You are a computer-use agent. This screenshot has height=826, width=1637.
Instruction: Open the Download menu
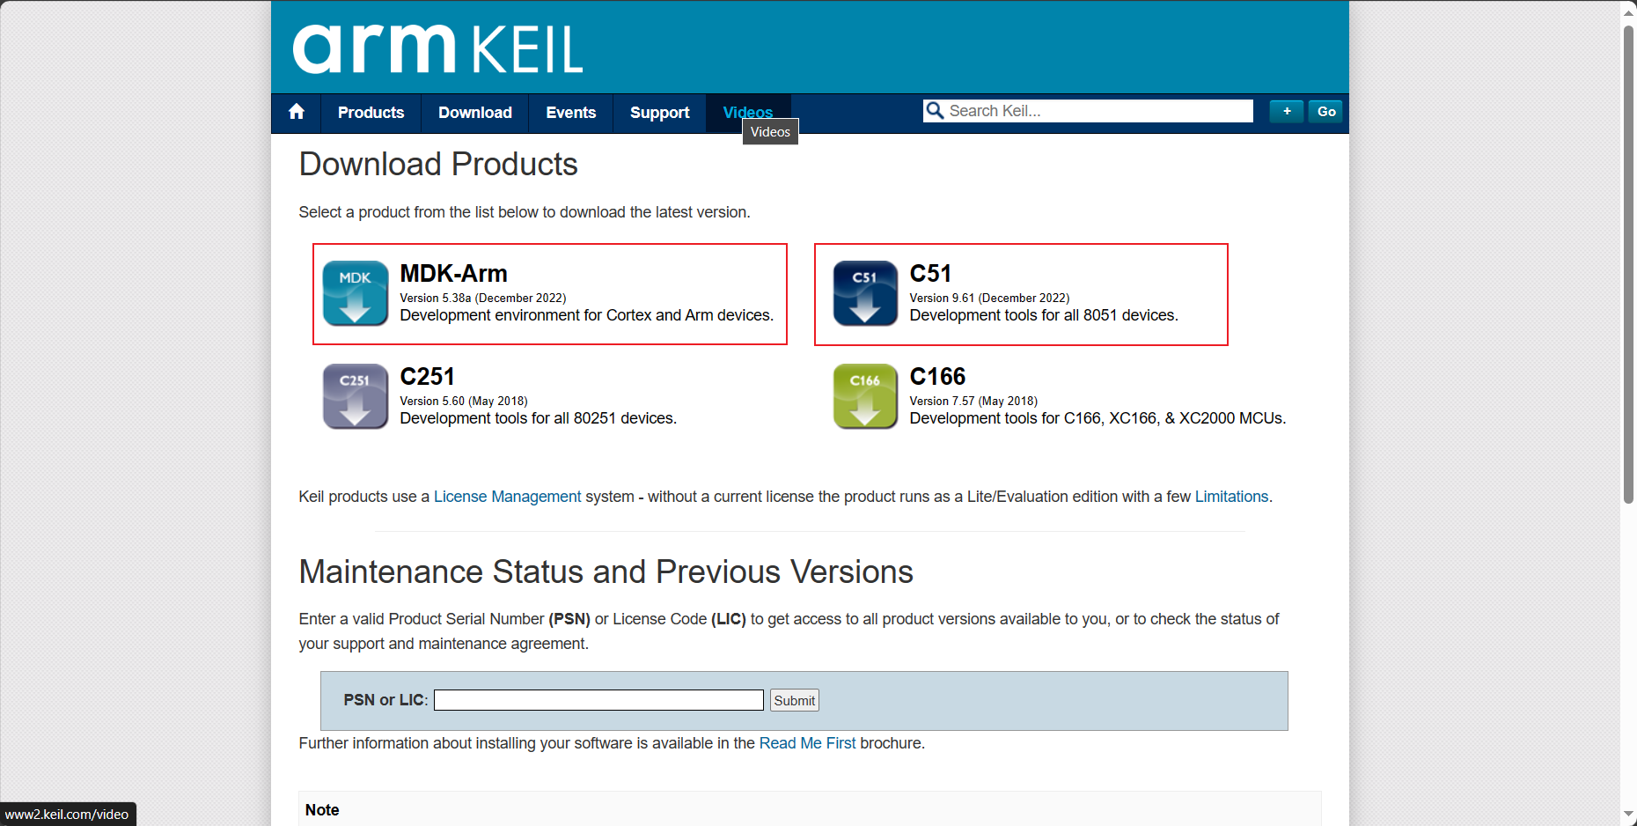474,113
